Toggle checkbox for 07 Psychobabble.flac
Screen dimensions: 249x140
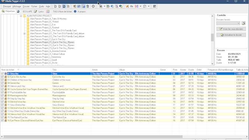[2, 92]
